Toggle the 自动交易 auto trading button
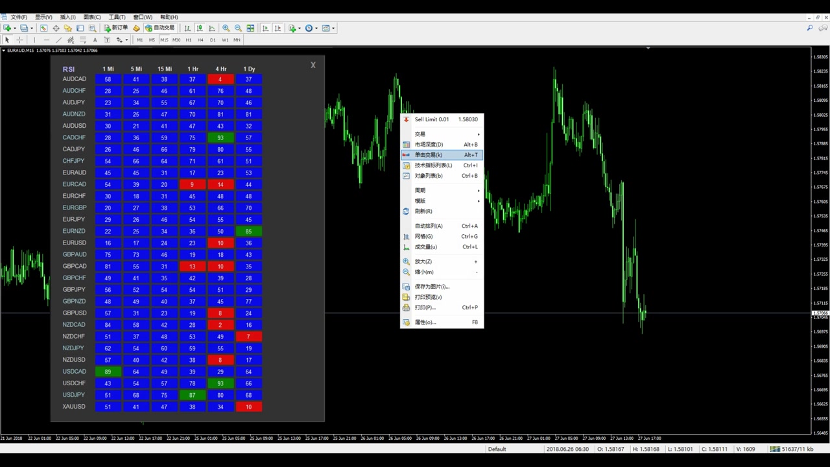 tap(160, 28)
